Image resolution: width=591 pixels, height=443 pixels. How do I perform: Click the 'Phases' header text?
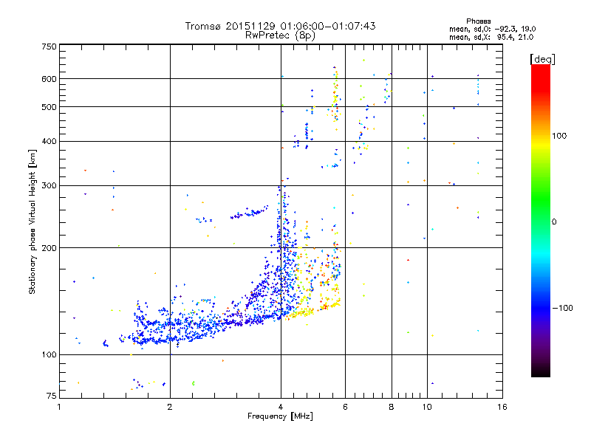478,21
